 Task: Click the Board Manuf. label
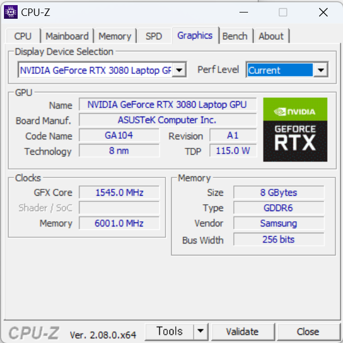43,121
